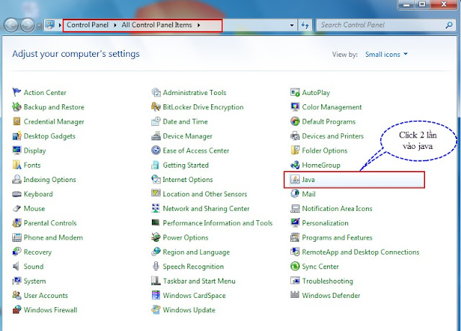Screen dimensions: 461x331
Task: Click All Control Panel Items breadcrumb
Action: click(x=157, y=25)
